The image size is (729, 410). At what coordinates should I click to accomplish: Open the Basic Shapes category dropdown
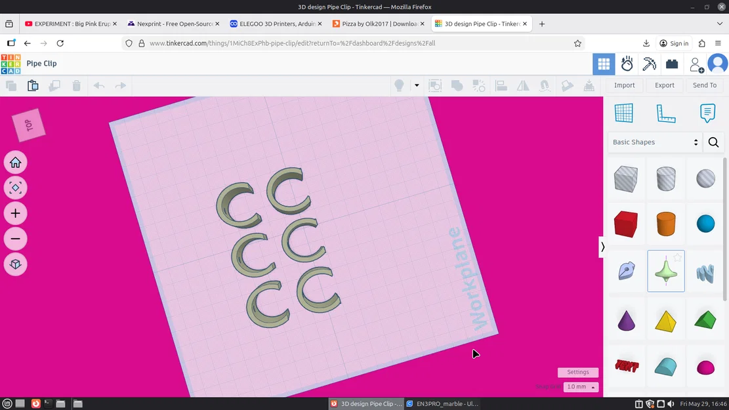655,142
